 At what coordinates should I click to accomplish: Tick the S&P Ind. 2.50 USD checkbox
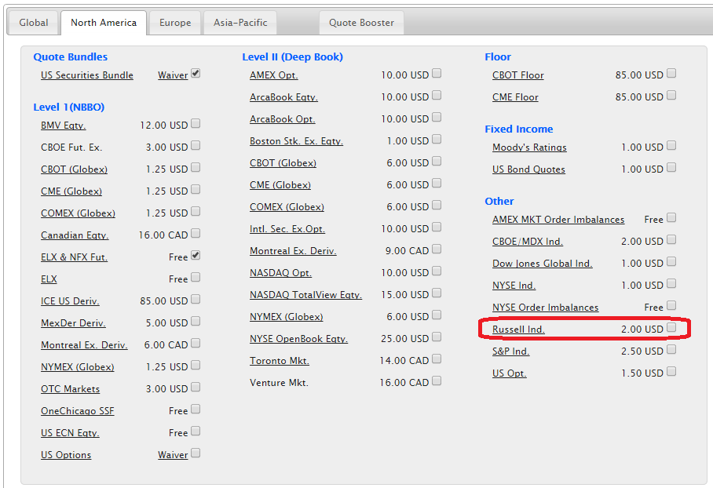pos(671,349)
